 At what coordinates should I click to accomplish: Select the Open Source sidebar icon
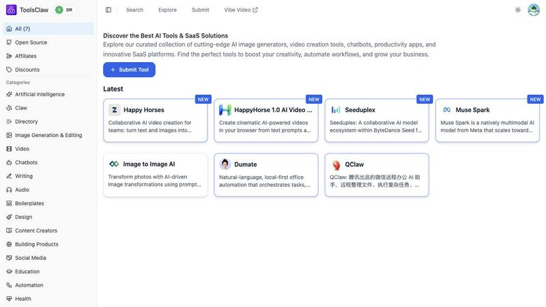[x=10, y=42]
